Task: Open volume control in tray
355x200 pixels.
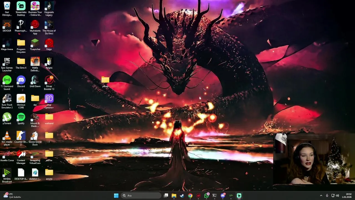Action: [338, 196]
